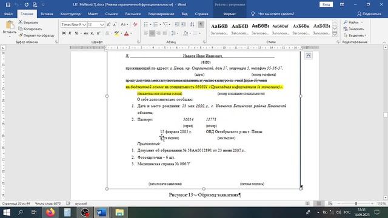Open the File (Файл) tab
The width and height of the screenshot is (388, 218).
tap(8, 14)
